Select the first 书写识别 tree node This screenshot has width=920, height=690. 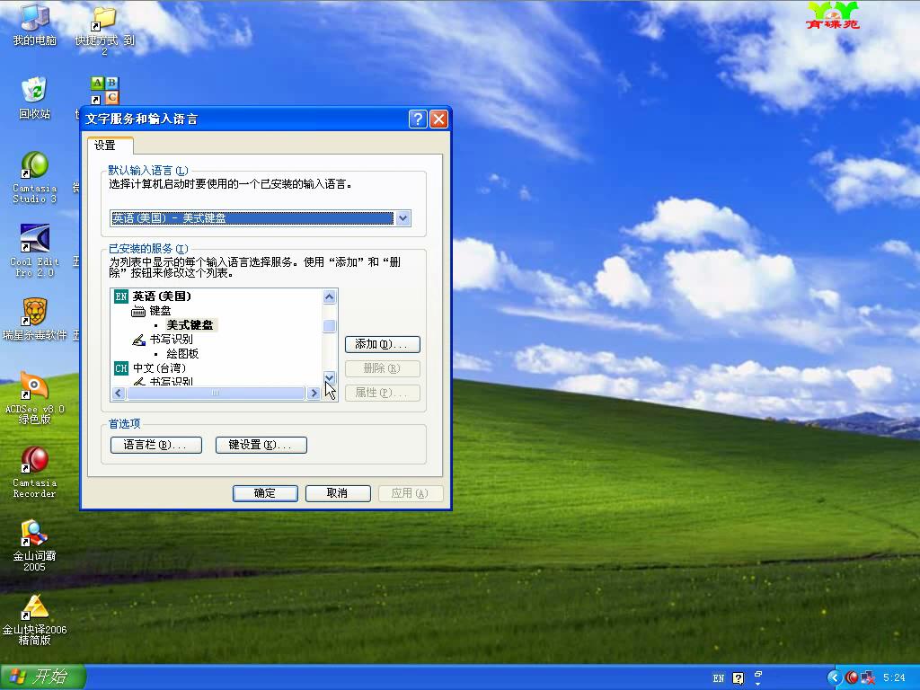[x=171, y=339]
